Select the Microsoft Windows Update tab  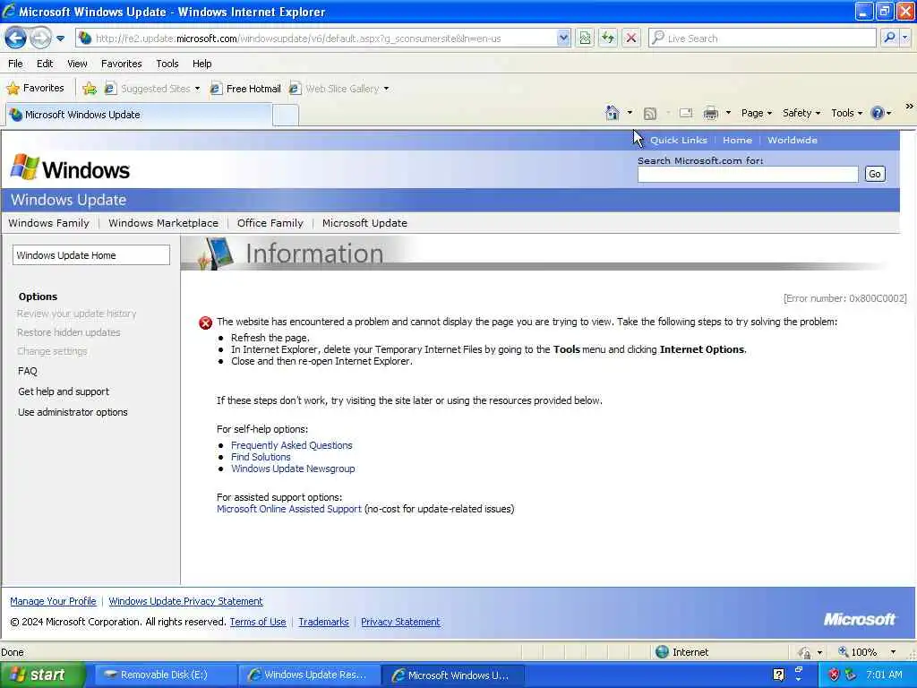click(x=138, y=115)
